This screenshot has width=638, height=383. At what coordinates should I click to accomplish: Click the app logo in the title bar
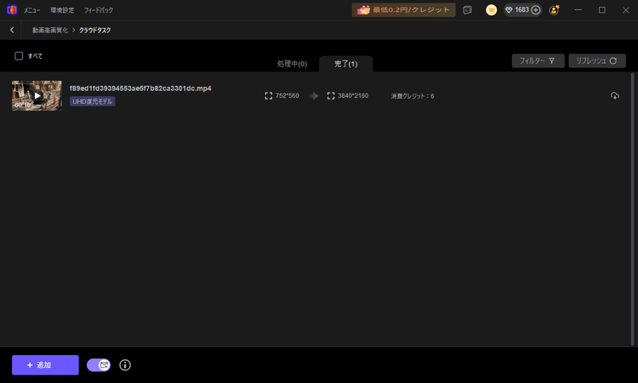(12, 9)
